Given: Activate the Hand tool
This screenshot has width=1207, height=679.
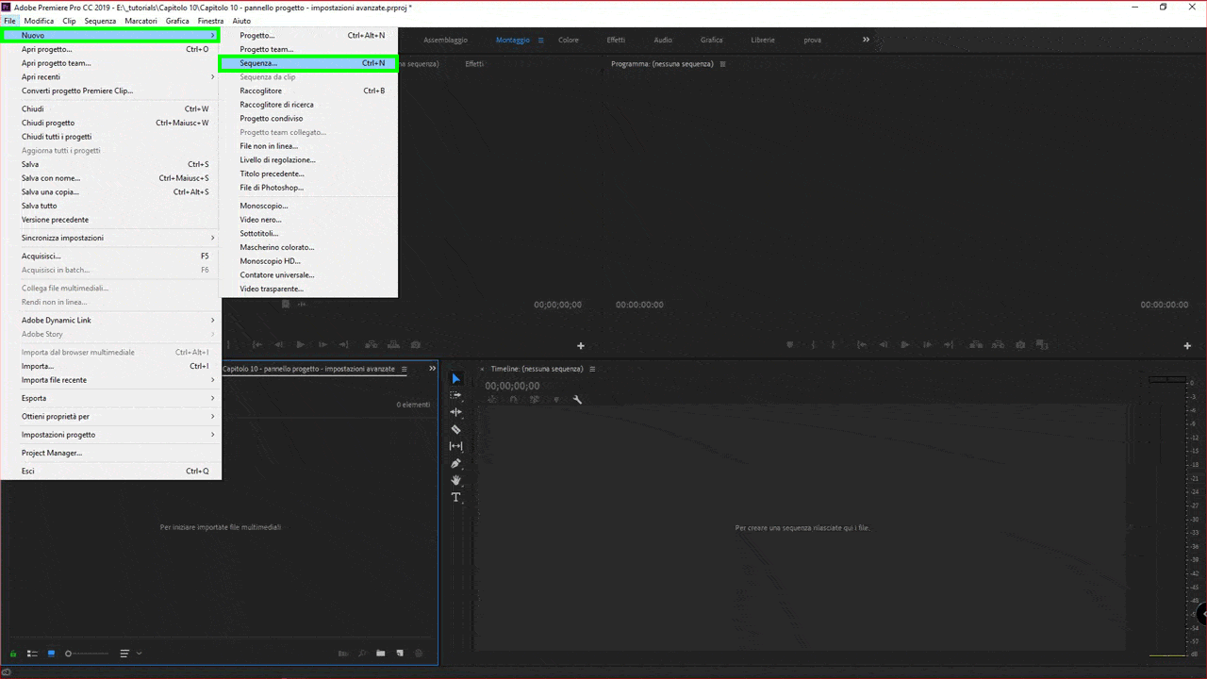Looking at the screenshot, I should 455,480.
